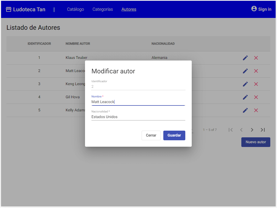The width and height of the screenshot is (277, 208).
Task: Jump to the last page of authors
Action: tap(263, 130)
